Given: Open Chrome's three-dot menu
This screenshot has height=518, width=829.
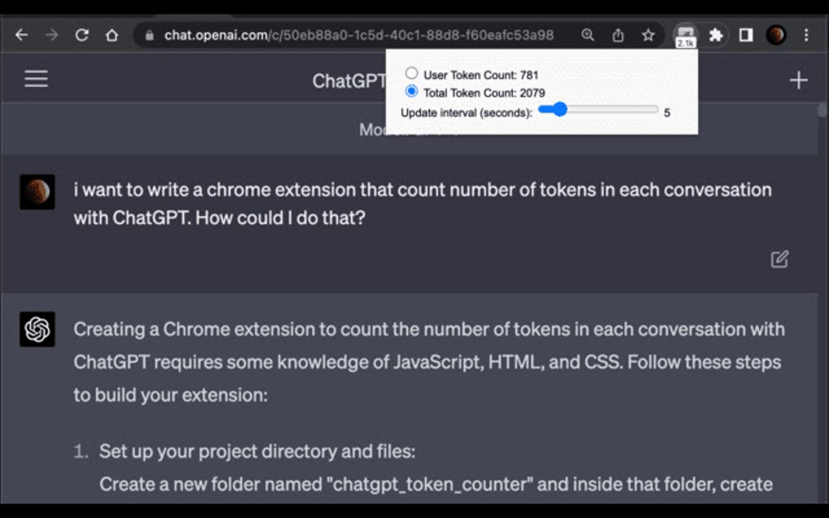Looking at the screenshot, I should (805, 35).
